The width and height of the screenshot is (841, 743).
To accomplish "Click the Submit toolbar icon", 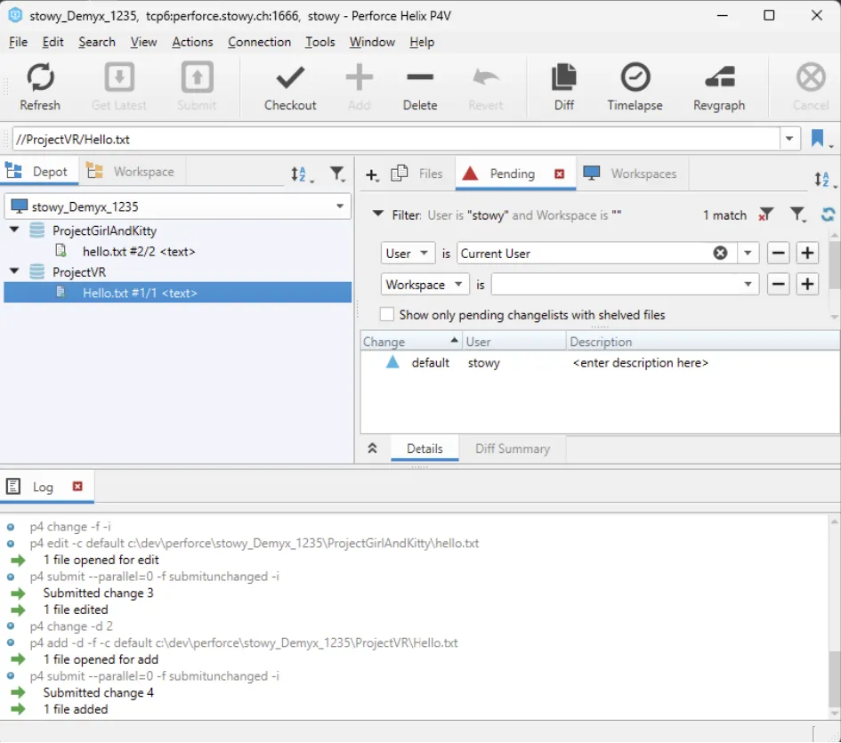I will [x=197, y=77].
